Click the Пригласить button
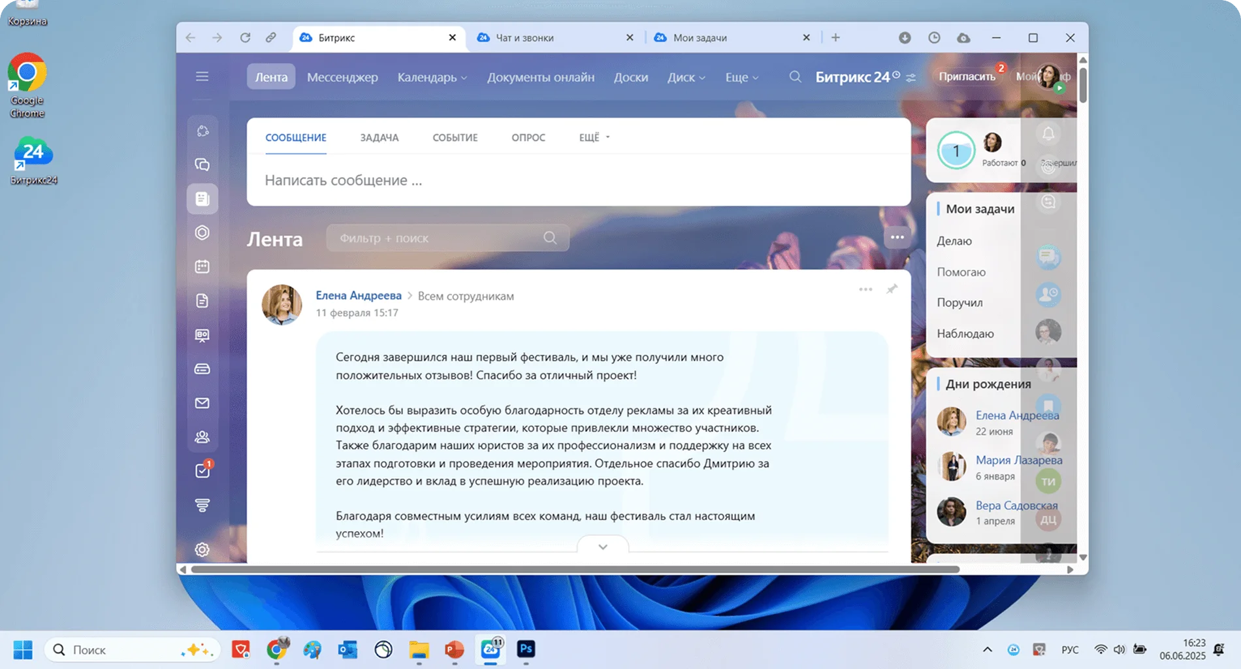 click(x=967, y=76)
